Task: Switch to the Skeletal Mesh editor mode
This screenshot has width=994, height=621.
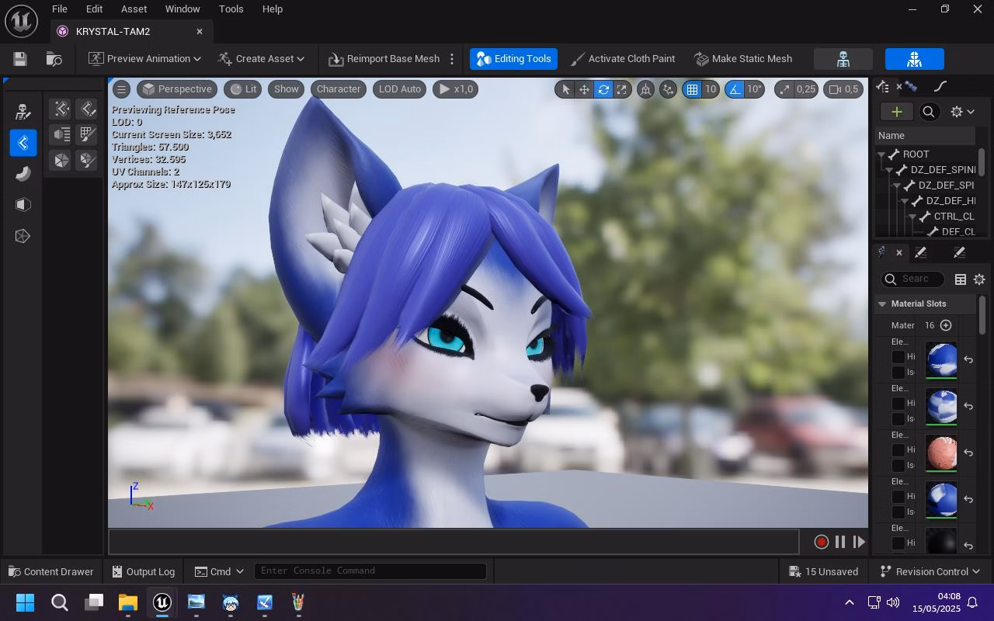Action: 914,59
